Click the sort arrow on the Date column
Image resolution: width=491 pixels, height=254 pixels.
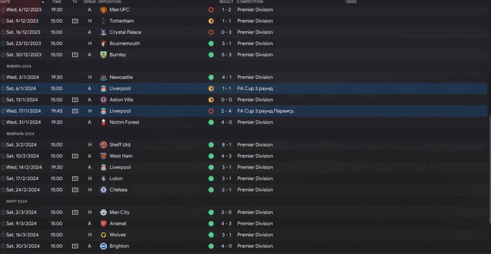click(x=43, y=2)
